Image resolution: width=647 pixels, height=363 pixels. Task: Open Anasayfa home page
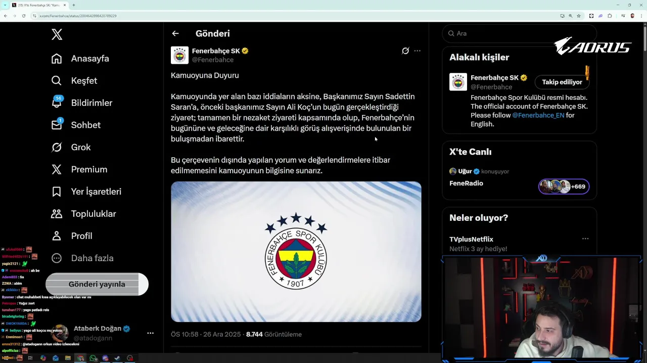tap(80, 58)
